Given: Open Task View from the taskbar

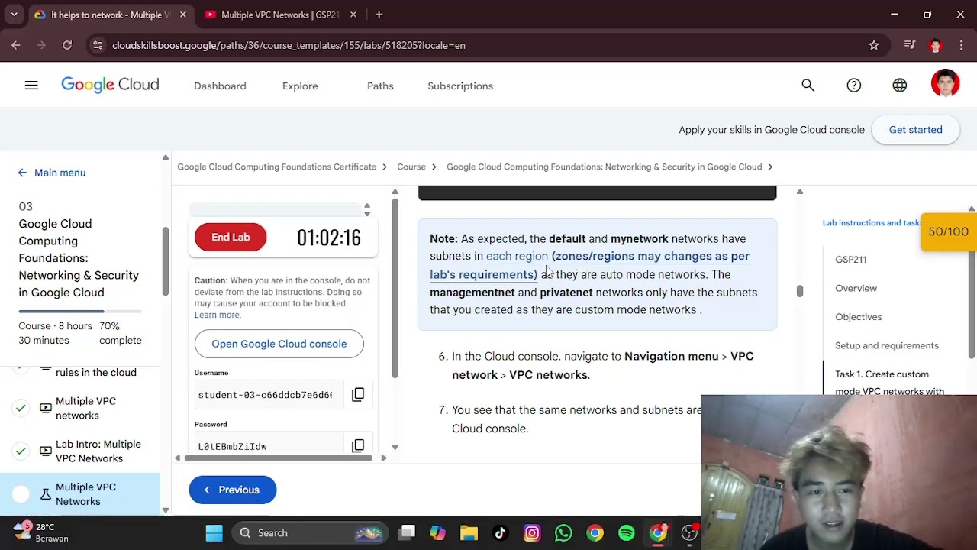Looking at the screenshot, I should (406, 532).
